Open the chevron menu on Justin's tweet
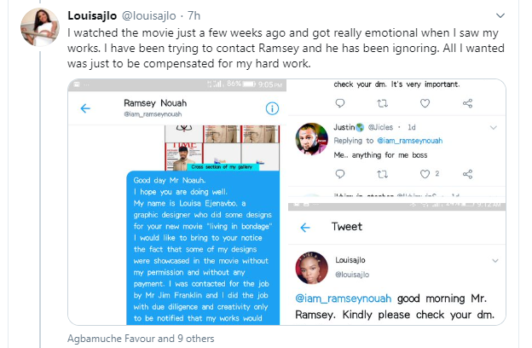Viewport: 532px width, 348px height. click(492, 127)
